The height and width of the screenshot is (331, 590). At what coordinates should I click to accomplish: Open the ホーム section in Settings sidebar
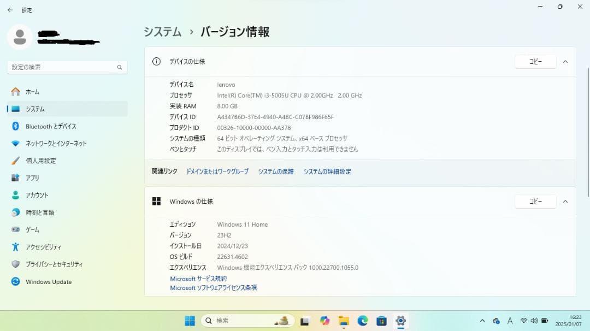click(33, 91)
